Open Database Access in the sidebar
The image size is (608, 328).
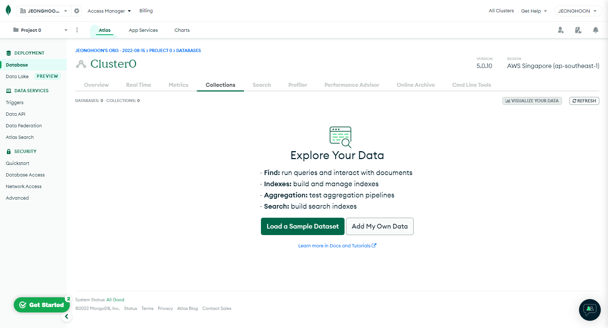25,175
